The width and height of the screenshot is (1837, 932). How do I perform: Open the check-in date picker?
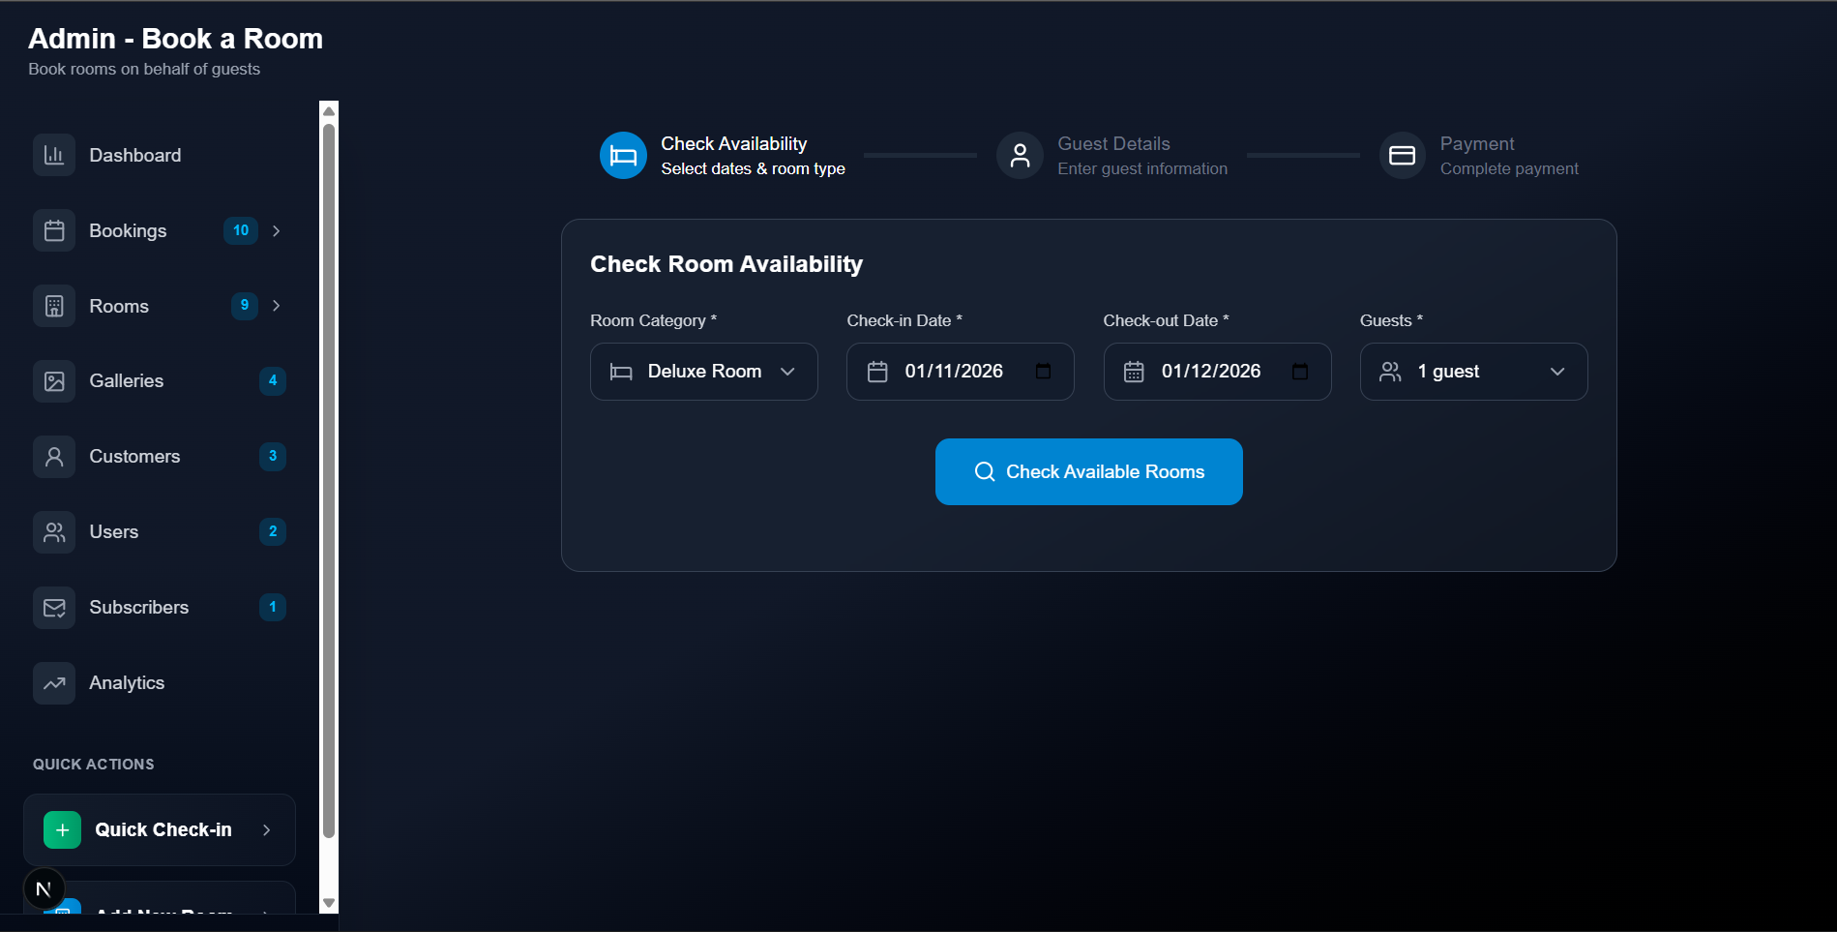[1045, 371]
